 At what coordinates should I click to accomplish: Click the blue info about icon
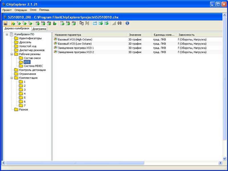click(127, 23)
